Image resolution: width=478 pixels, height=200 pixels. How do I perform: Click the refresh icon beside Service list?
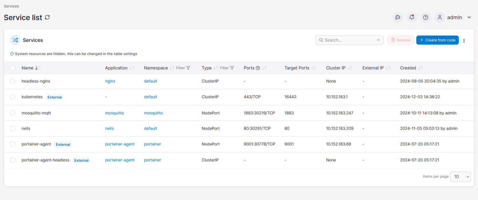47,17
